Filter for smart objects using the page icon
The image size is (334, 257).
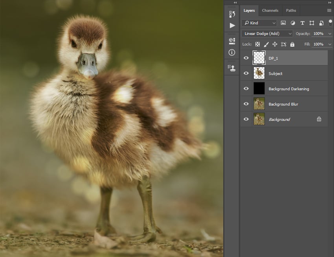point(321,23)
